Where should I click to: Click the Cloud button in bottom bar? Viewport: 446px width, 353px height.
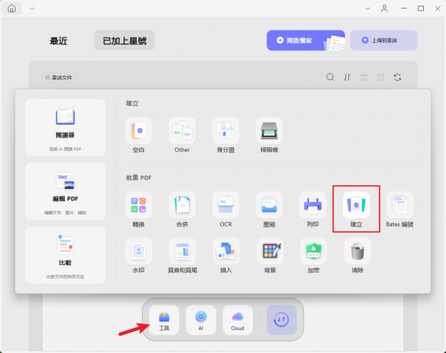[x=237, y=320]
